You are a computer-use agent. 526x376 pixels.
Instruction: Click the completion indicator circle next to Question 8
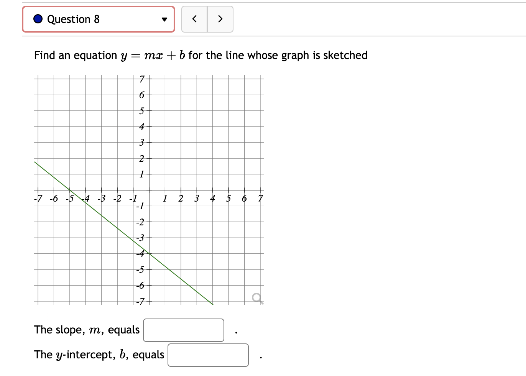click(37, 18)
